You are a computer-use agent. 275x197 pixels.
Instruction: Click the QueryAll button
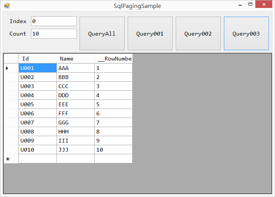102,34
